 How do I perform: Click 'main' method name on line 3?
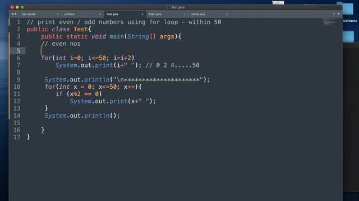(117, 36)
